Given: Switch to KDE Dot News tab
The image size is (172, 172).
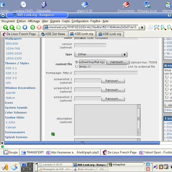Looking at the screenshot, I should (x=53, y=34).
